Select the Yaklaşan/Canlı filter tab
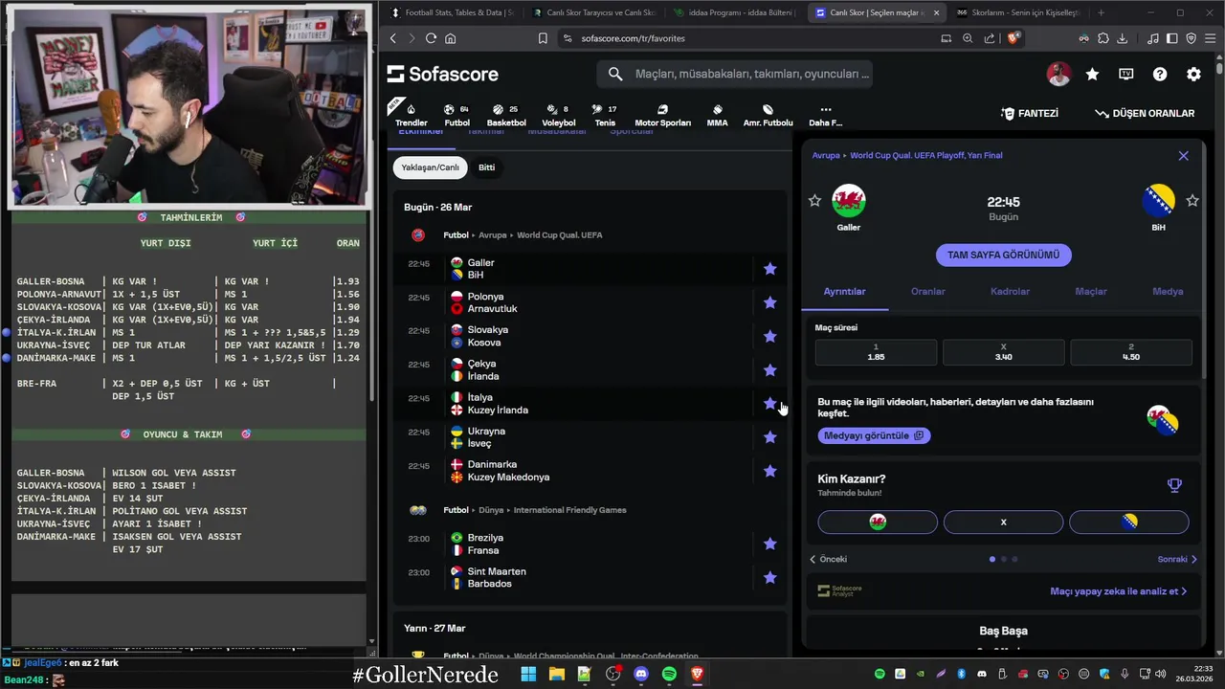The height and width of the screenshot is (689, 1225). (430, 167)
